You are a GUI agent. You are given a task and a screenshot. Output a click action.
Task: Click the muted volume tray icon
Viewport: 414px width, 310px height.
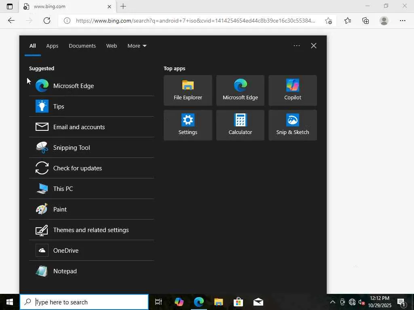point(361,302)
